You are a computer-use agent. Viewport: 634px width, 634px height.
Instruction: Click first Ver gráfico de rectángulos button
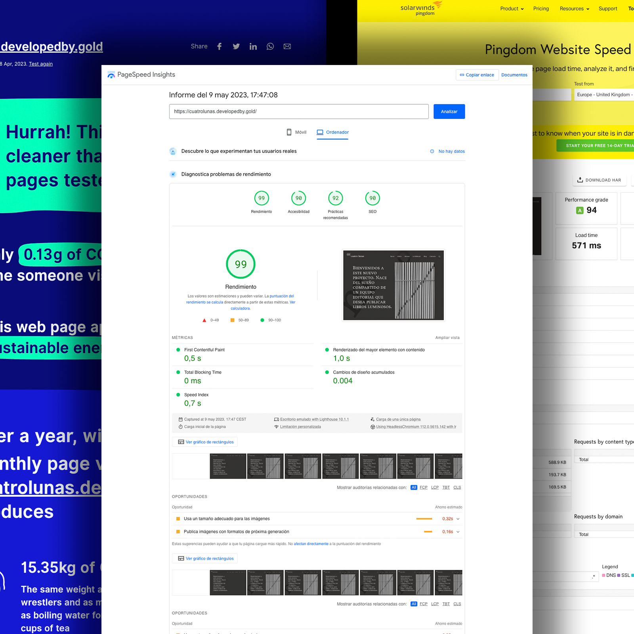(205, 442)
